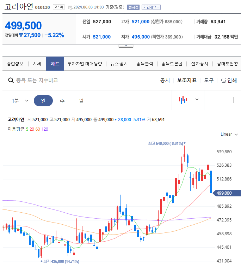Toggle the 실시간 realtime badge

134,7
